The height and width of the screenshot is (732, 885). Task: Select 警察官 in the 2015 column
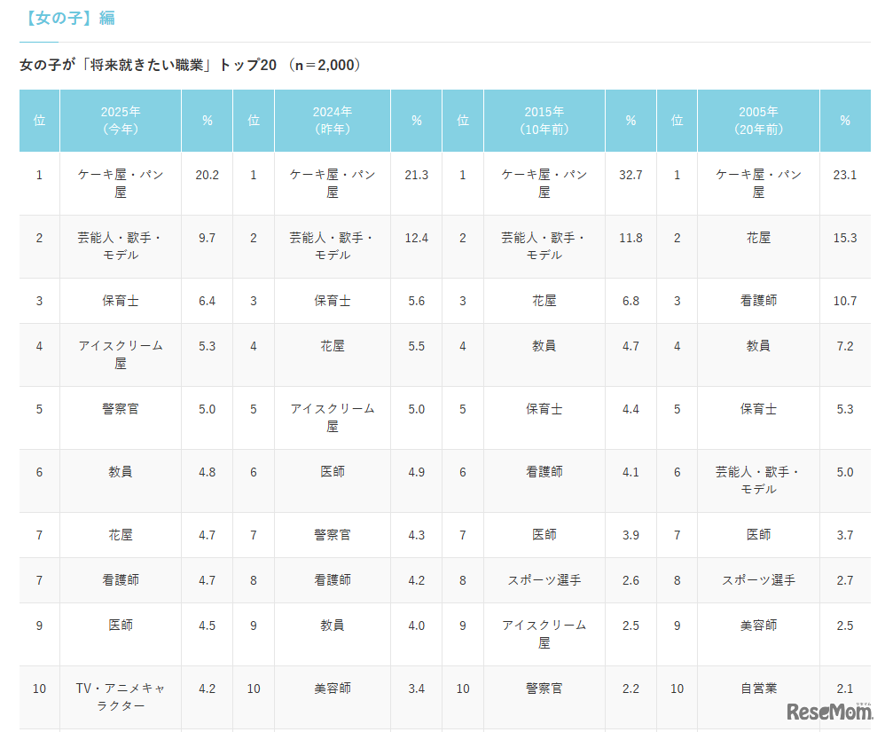pos(544,689)
